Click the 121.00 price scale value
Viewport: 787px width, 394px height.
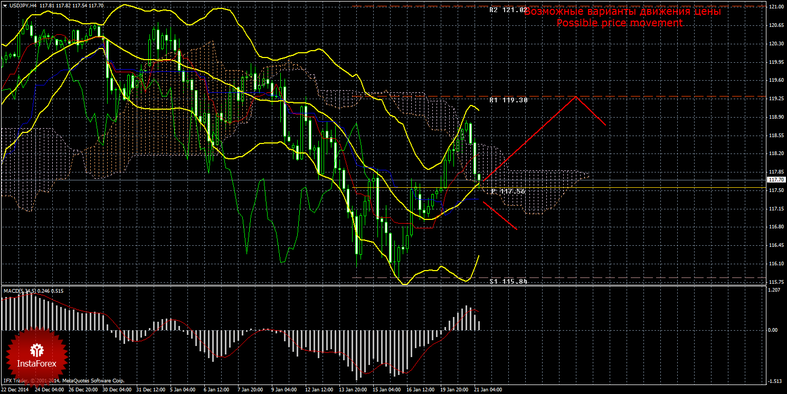tap(776, 7)
